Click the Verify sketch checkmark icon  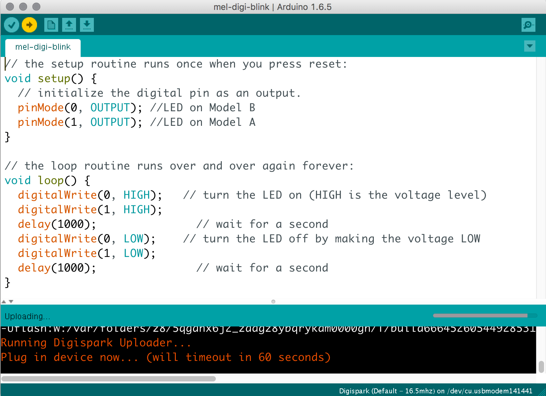click(11, 25)
